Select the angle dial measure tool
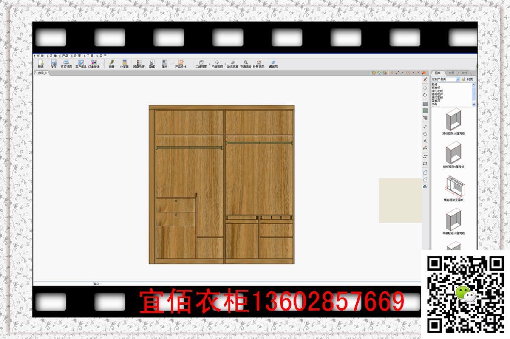The height and width of the screenshot is (339, 510). [x=425, y=133]
